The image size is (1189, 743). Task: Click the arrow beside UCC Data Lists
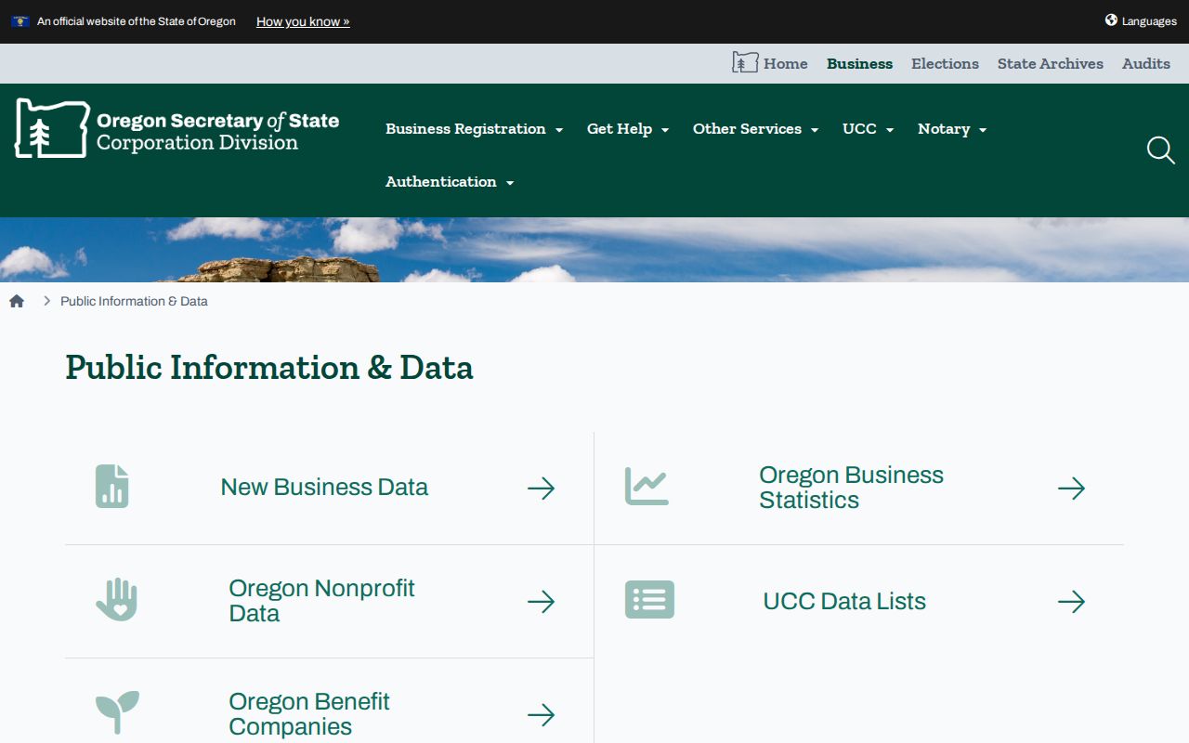click(x=1072, y=602)
